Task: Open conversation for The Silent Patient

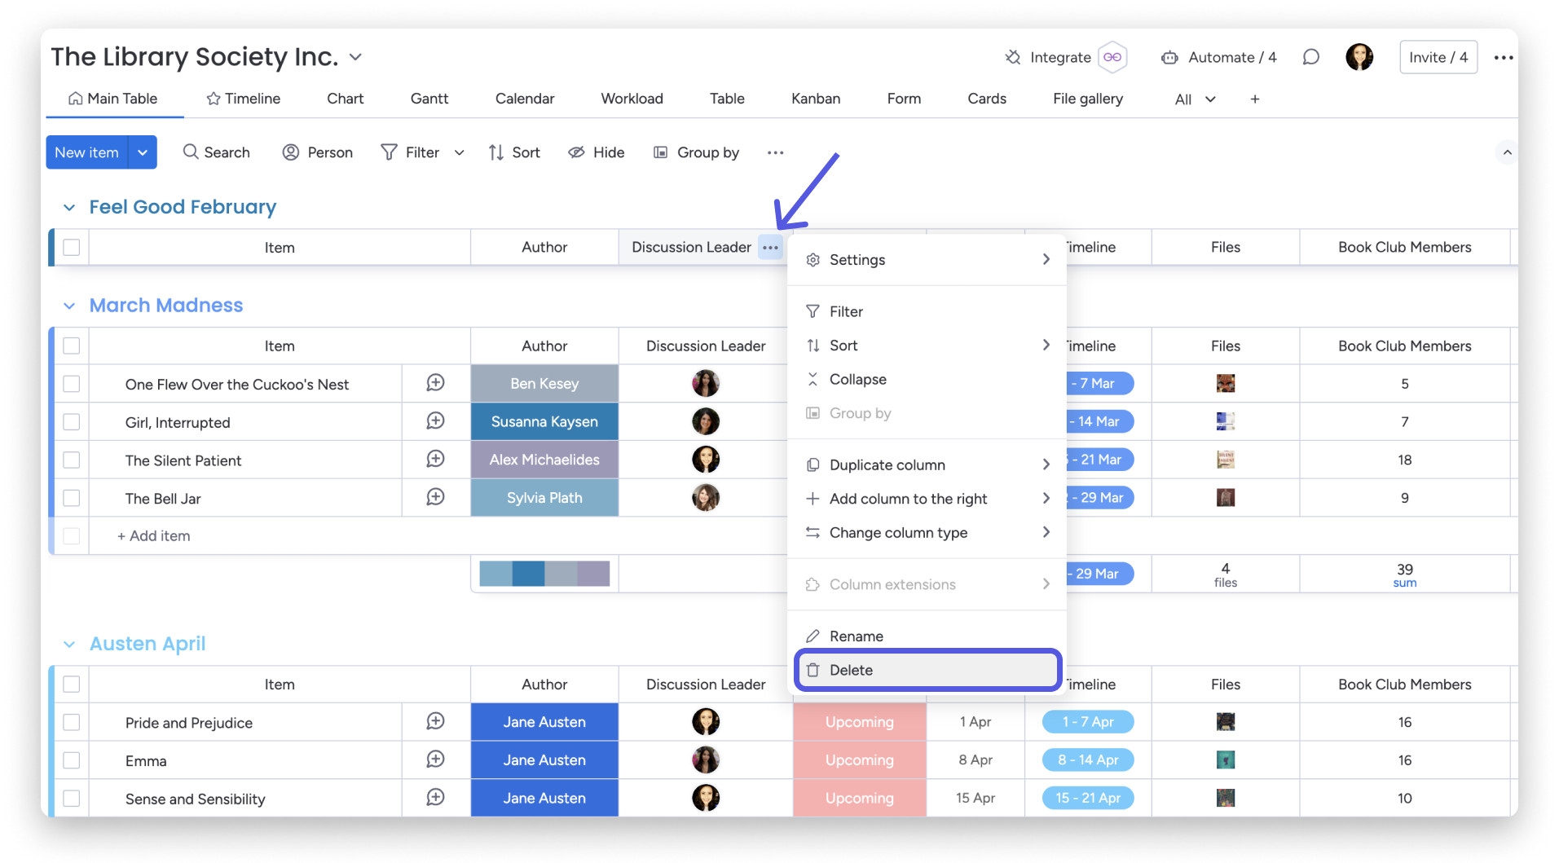Action: [436, 459]
